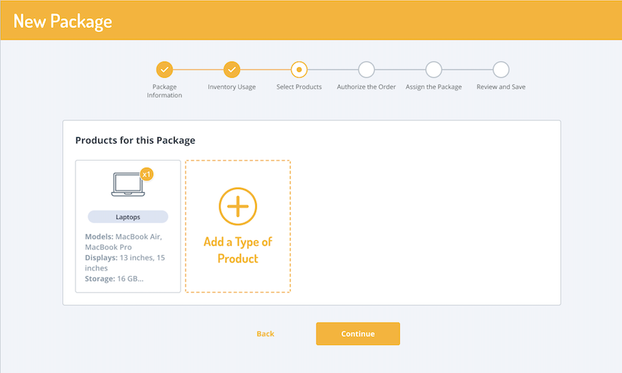Click the 'Assign the Package' step label
This screenshot has height=373, width=622.
[433, 87]
